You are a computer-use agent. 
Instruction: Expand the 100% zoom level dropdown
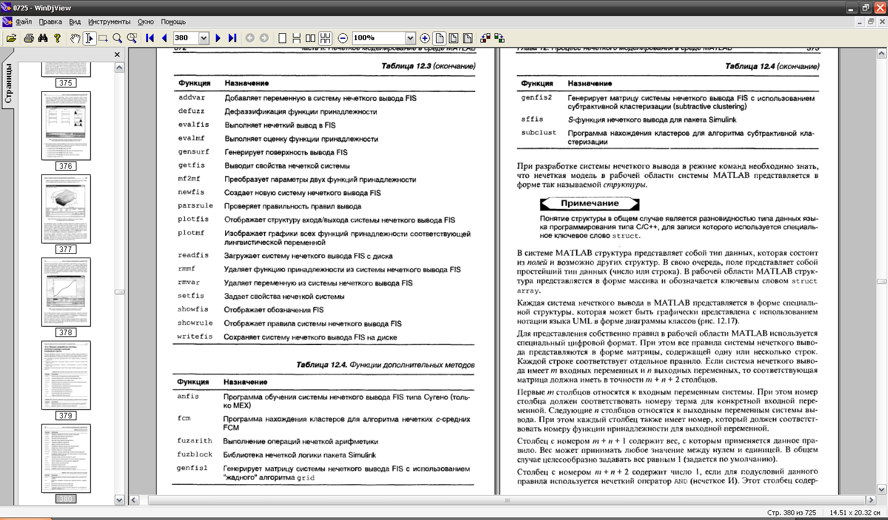pyautogui.click(x=410, y=38)
